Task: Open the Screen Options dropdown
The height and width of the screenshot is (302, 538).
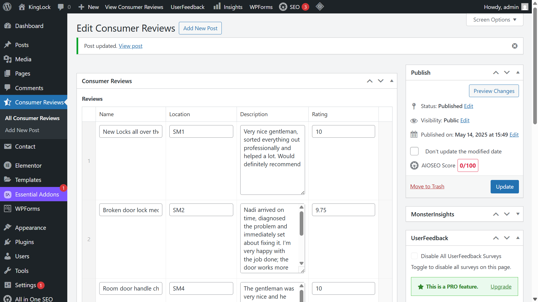Action: (x=495, y=20)
